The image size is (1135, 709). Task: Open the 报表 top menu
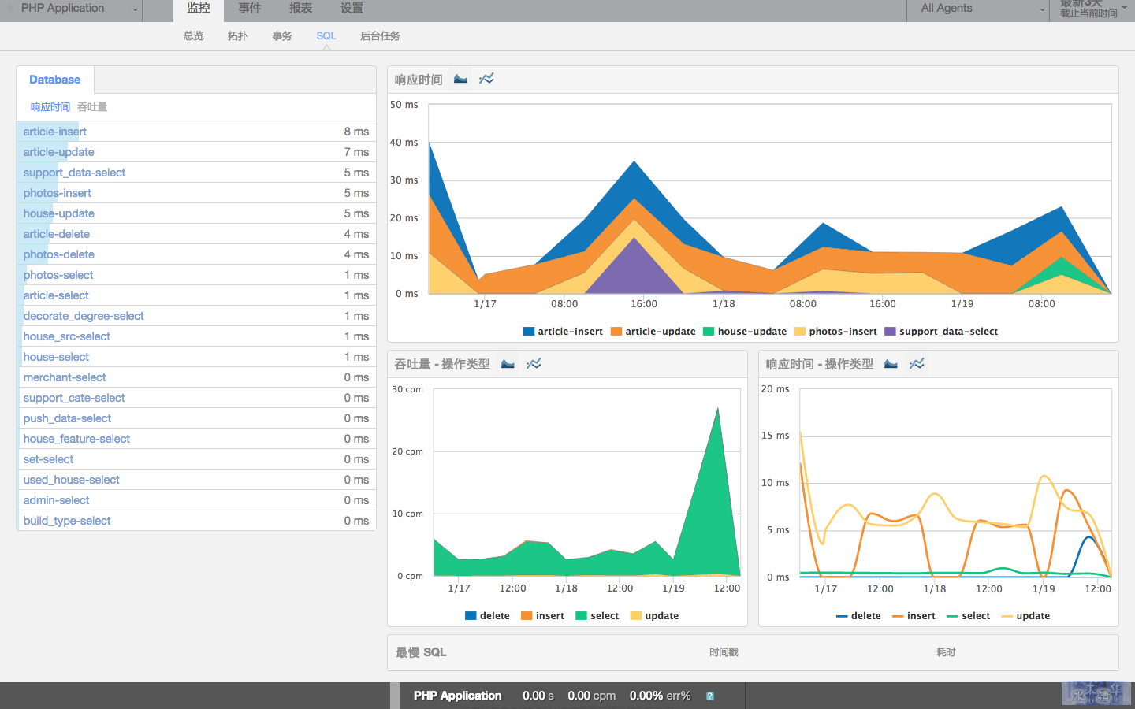point(300,9)
